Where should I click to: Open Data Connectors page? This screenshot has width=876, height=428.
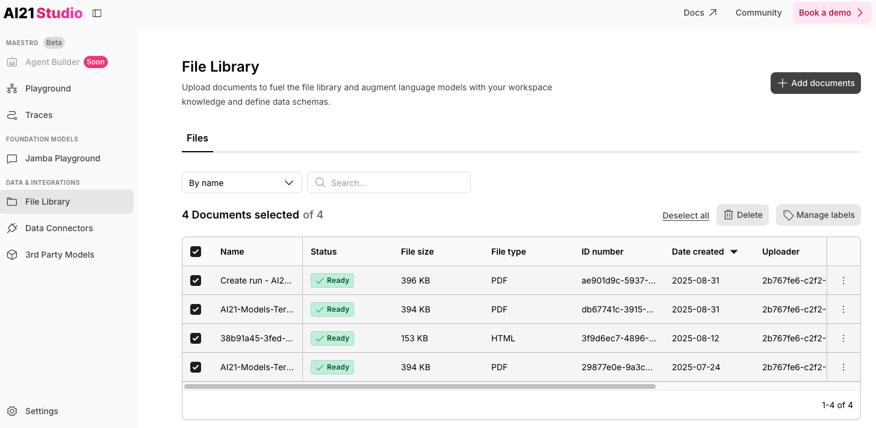click(x=59, y=228)
